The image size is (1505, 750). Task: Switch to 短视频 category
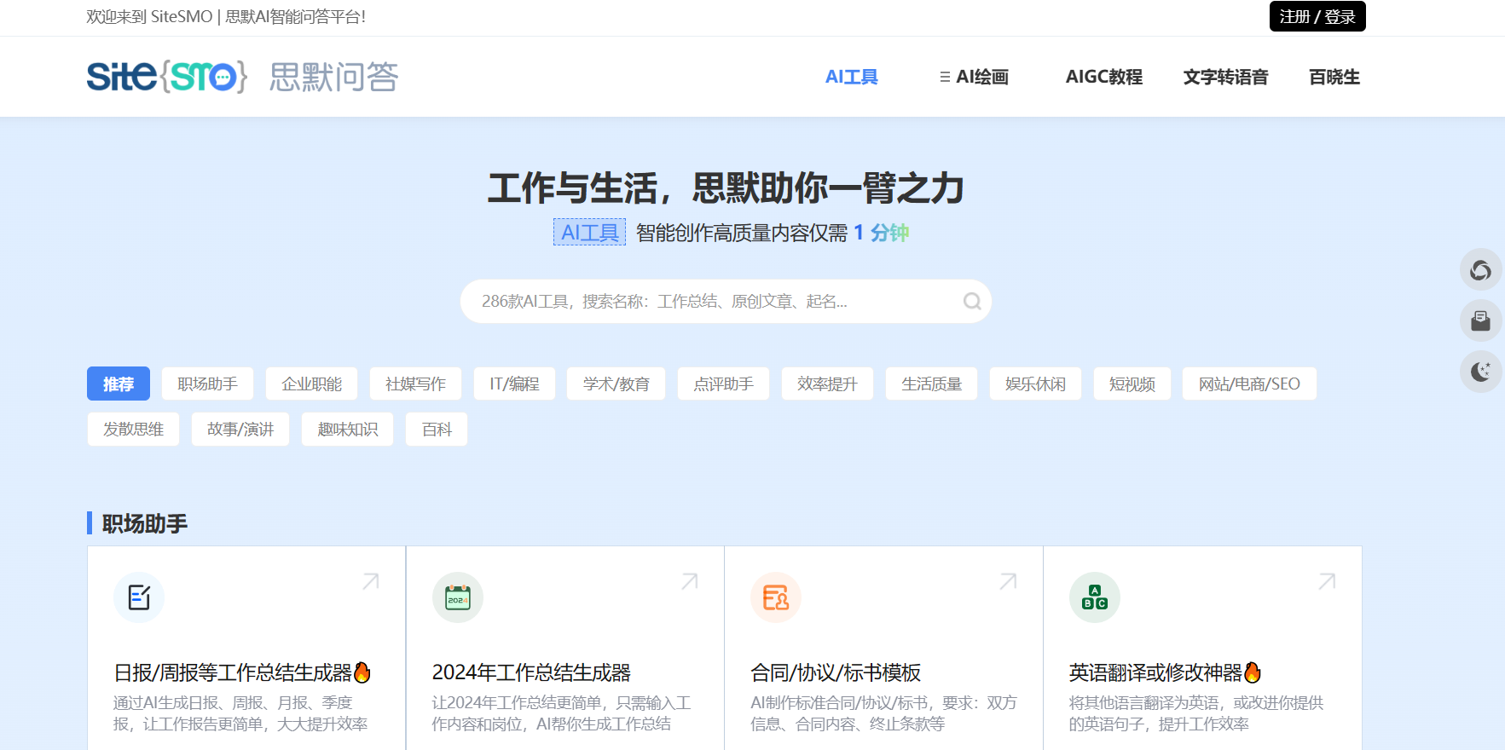tap(1132, 384)
